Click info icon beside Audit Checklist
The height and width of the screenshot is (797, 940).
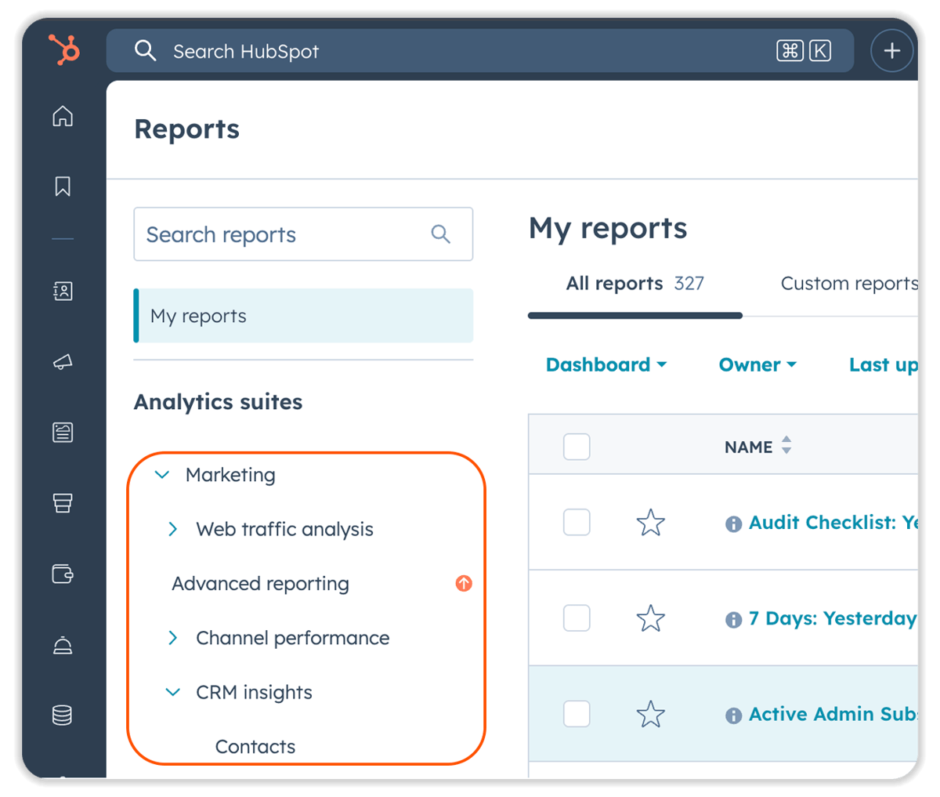(x=733, y=523)
